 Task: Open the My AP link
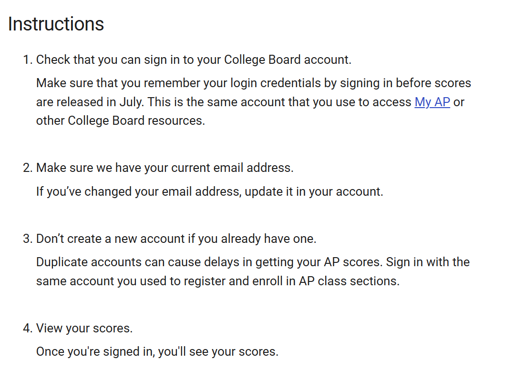[432, 102]
